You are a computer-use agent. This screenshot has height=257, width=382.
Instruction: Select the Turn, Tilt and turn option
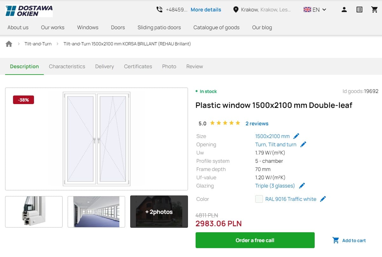click(x=276, y=144)
